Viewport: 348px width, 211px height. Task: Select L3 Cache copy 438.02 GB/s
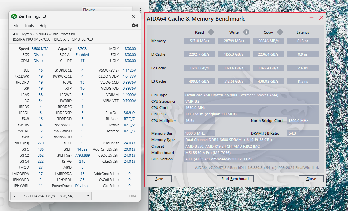268,82
